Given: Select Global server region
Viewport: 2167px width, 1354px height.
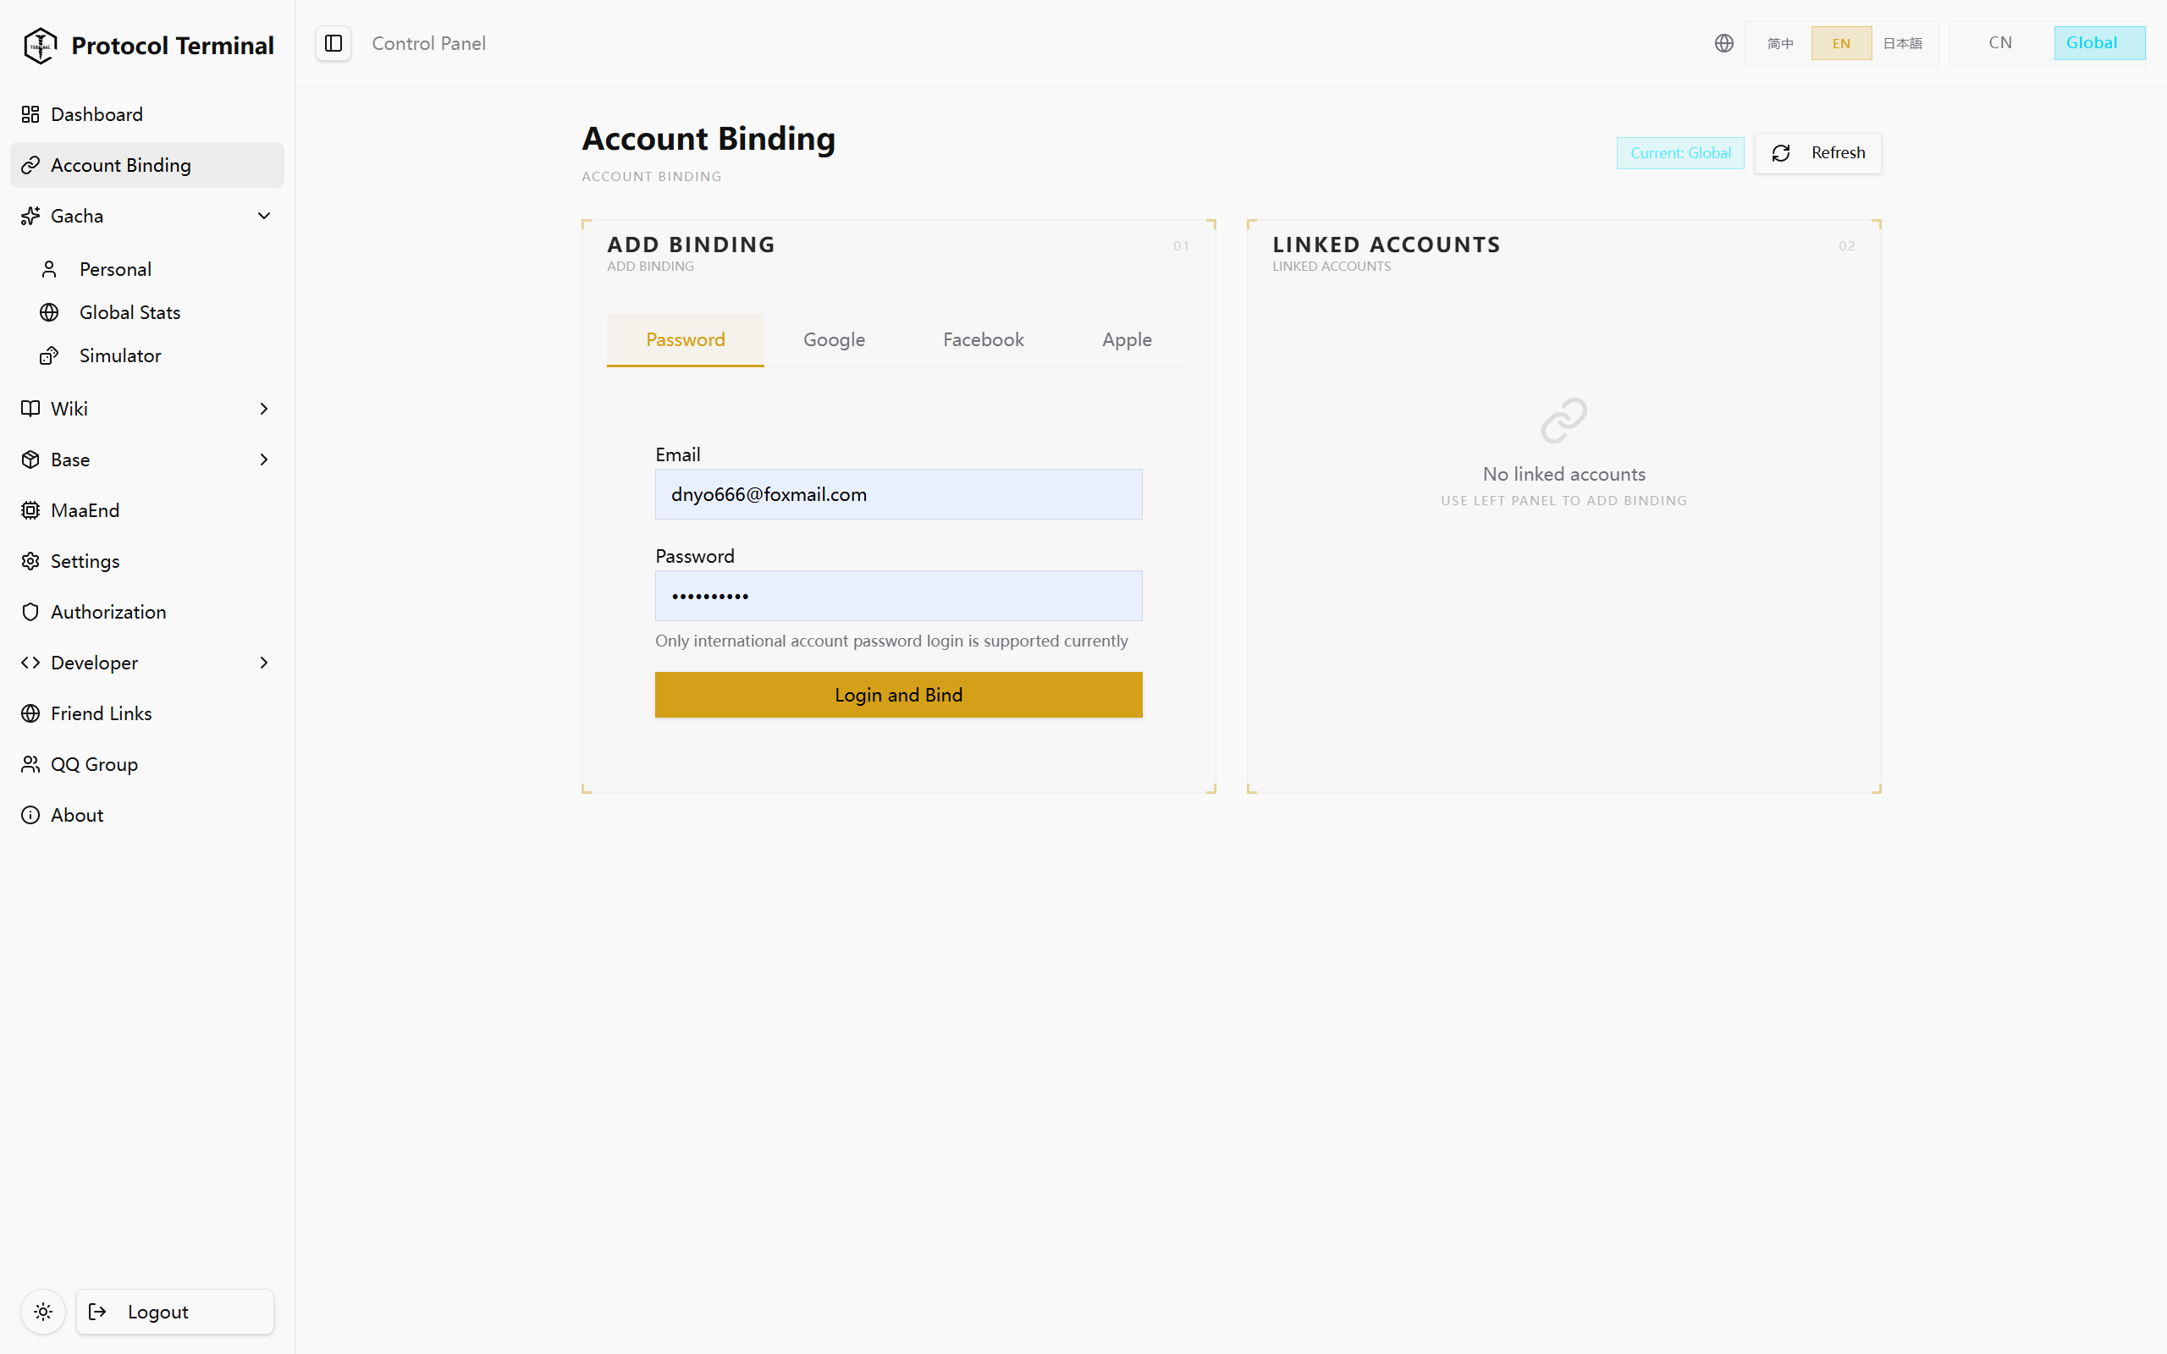Looking at the screenshot, I should [x=2099, y=43].
